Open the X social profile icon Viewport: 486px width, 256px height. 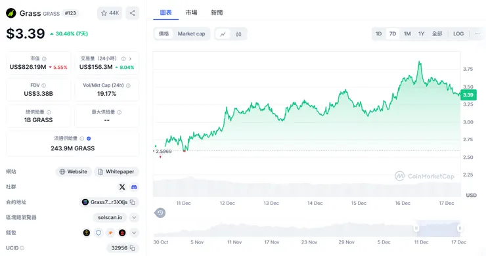(122, 187)
